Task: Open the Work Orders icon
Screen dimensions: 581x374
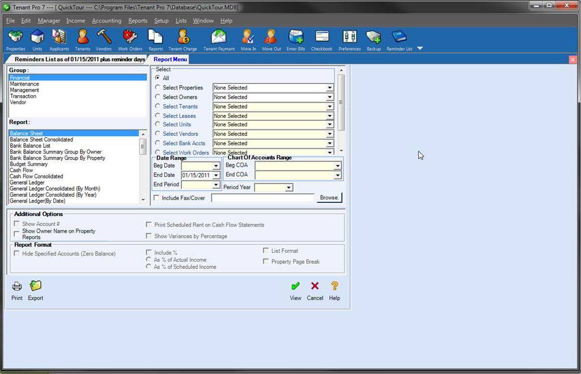Action: point(129,40)
